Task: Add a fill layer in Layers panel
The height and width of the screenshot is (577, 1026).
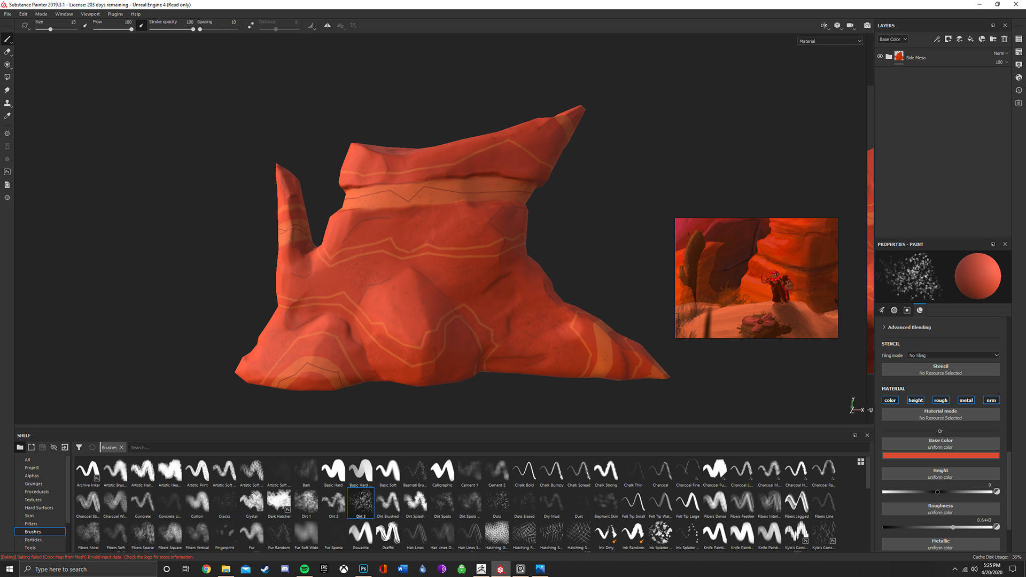Action: (970, 39)
